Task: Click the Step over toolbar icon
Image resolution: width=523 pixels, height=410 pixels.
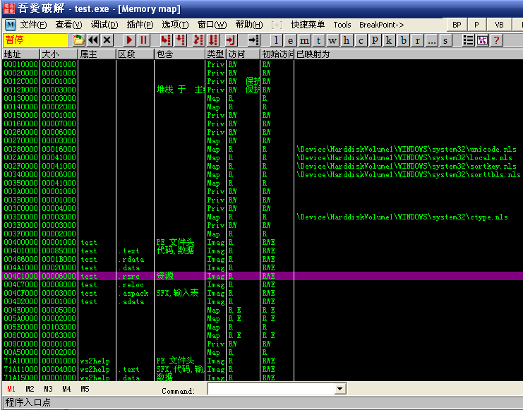Action: (180, 40)
